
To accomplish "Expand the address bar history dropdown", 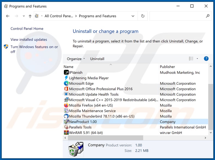I will pyautogui.click(x=133, y=16).
